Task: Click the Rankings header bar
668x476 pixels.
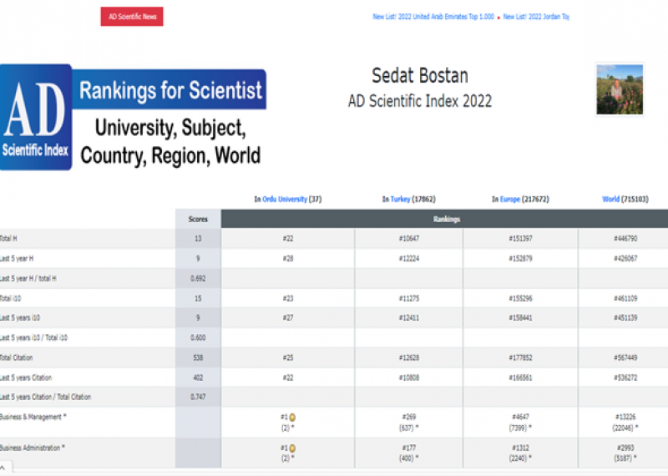Action: 444,220
